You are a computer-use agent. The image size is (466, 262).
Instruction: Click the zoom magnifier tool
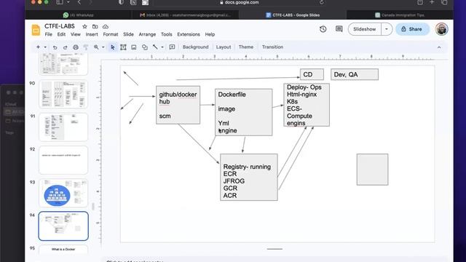[96, 47]
